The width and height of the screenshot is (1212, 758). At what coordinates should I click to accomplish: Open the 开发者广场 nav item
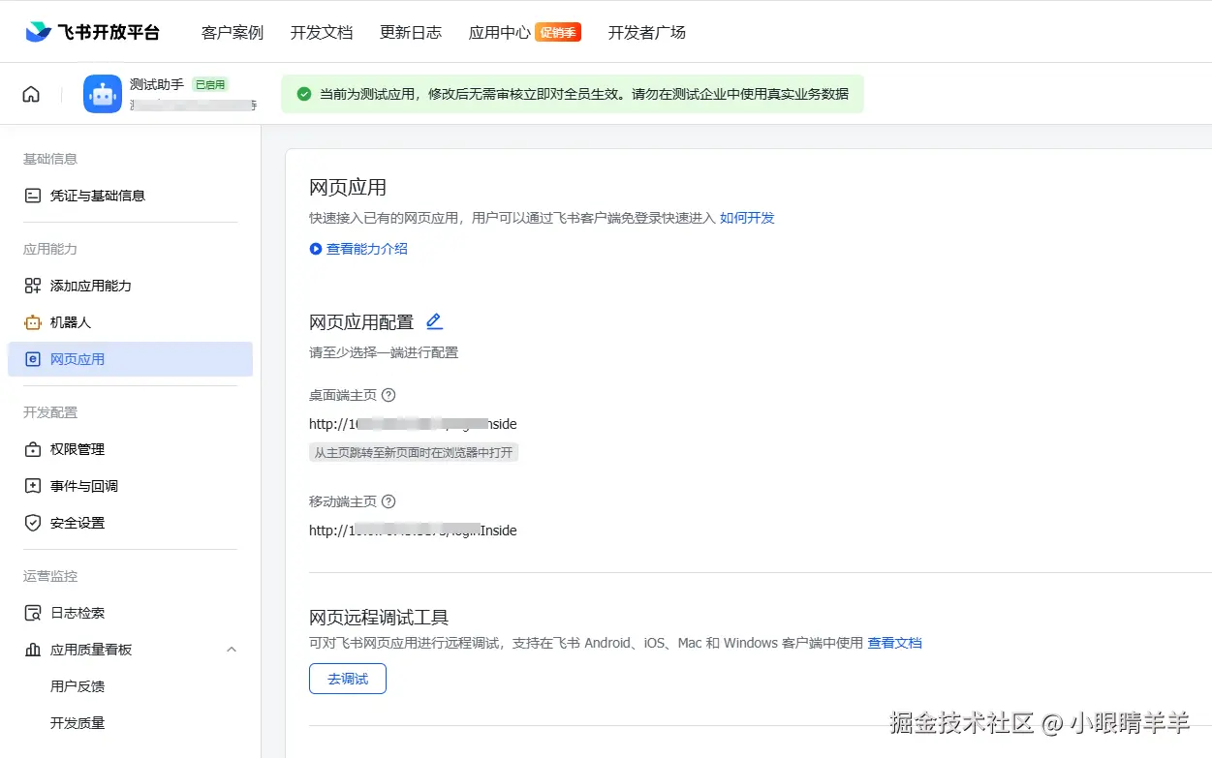pyautogui.click(x=647, y=32)
